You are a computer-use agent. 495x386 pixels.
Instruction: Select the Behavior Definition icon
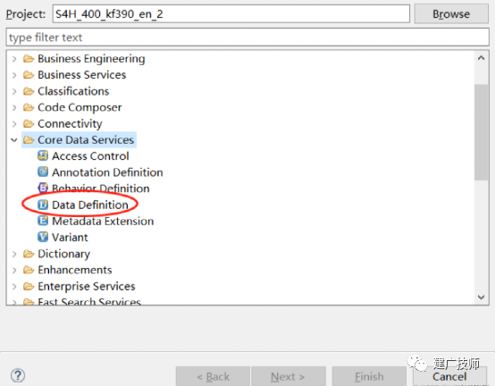tap(43, 189)
